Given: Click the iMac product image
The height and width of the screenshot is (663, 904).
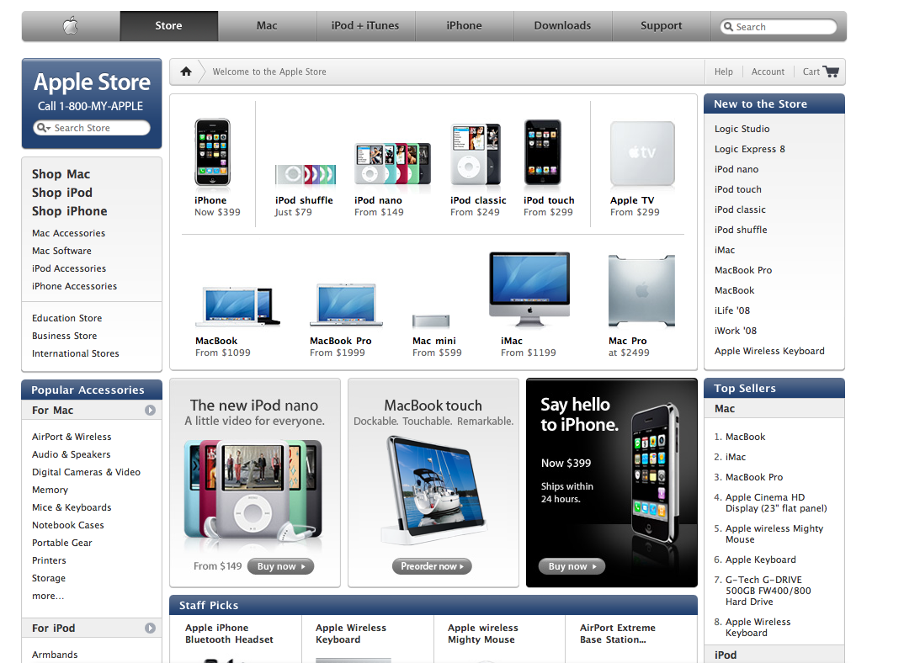Looking at the screenshot, I should (529, 289).
